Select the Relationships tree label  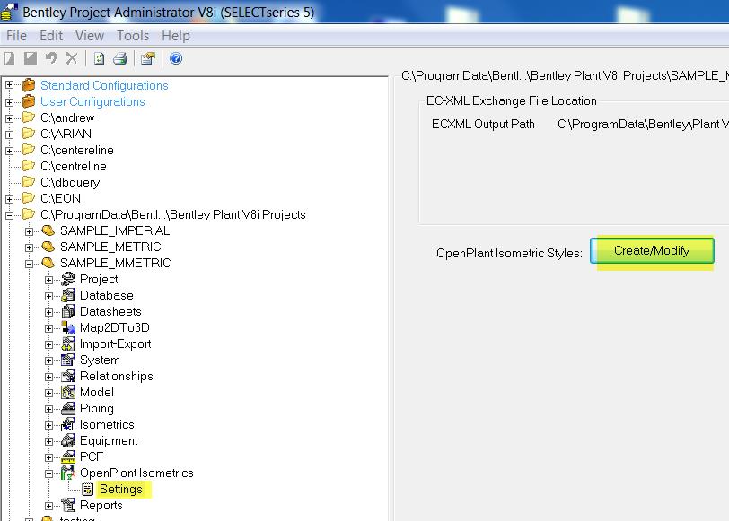[x=116, y=376]
